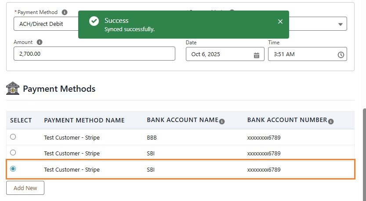366x201 pixels.
Task: Click the Amount field showing 2,700.00
Action: [94, 54]
